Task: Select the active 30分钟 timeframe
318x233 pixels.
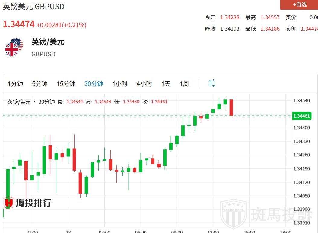Action: (94, 84)
